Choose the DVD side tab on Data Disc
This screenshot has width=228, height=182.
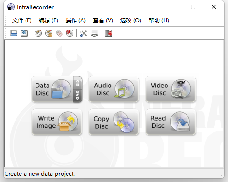click(x=78, y=96)
